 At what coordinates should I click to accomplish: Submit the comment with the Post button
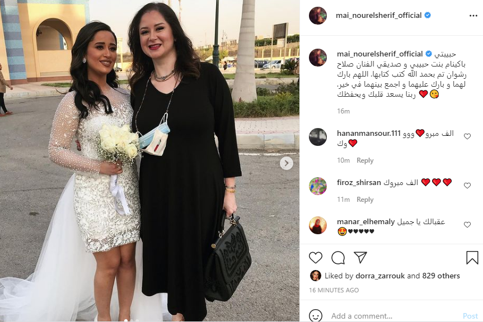pos(470,316)
